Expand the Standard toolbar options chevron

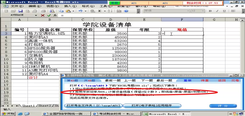(139, 11)
